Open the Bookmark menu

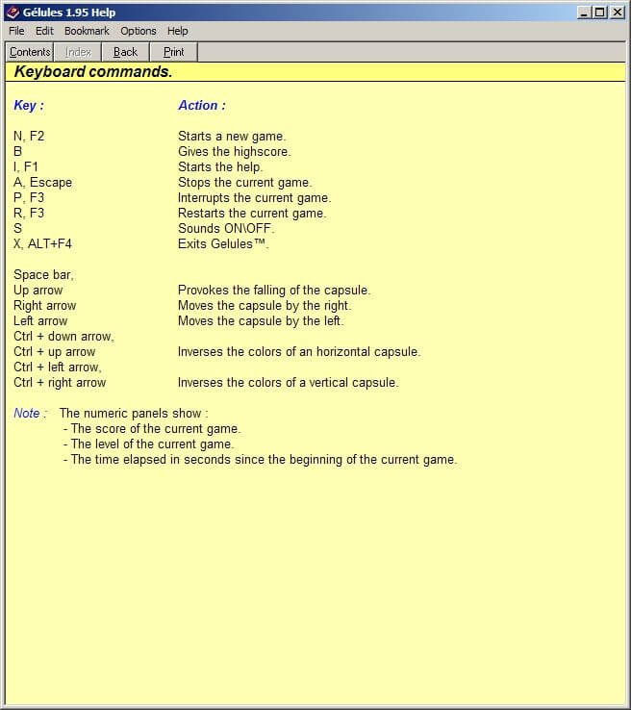click(x=87, y=31)
